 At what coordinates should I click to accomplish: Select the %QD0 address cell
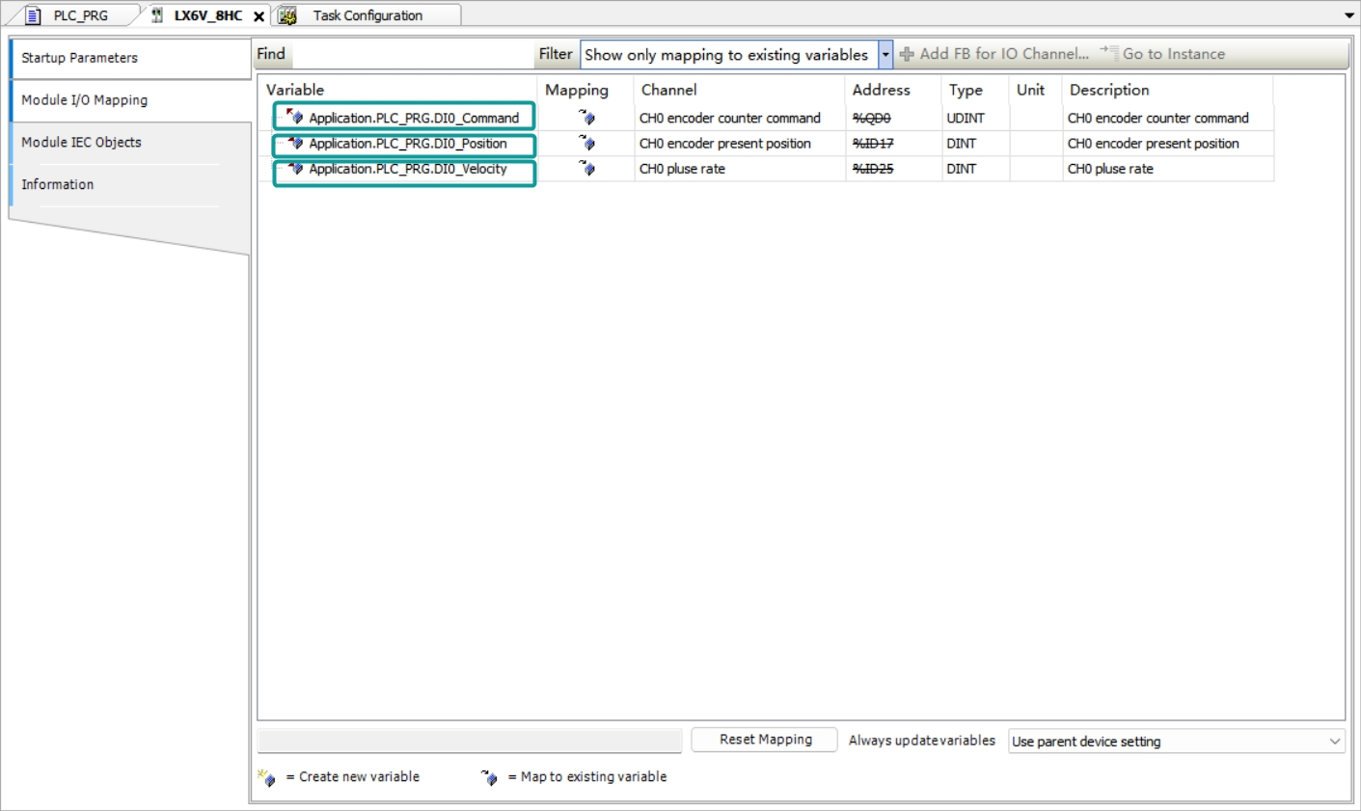[893, 118]
